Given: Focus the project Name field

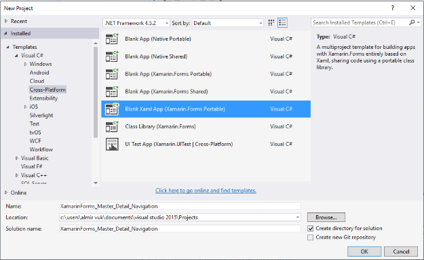Looking at the screenshot, I should coord(180,206).
